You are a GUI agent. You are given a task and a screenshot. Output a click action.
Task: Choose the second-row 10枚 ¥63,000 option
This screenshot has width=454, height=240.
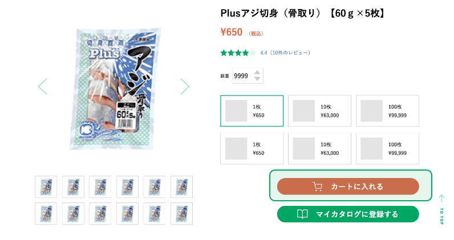point(319,148)
